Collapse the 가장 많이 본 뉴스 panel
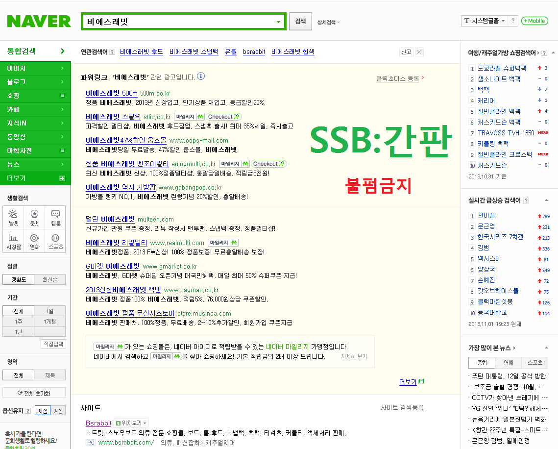 coord(546,348)
